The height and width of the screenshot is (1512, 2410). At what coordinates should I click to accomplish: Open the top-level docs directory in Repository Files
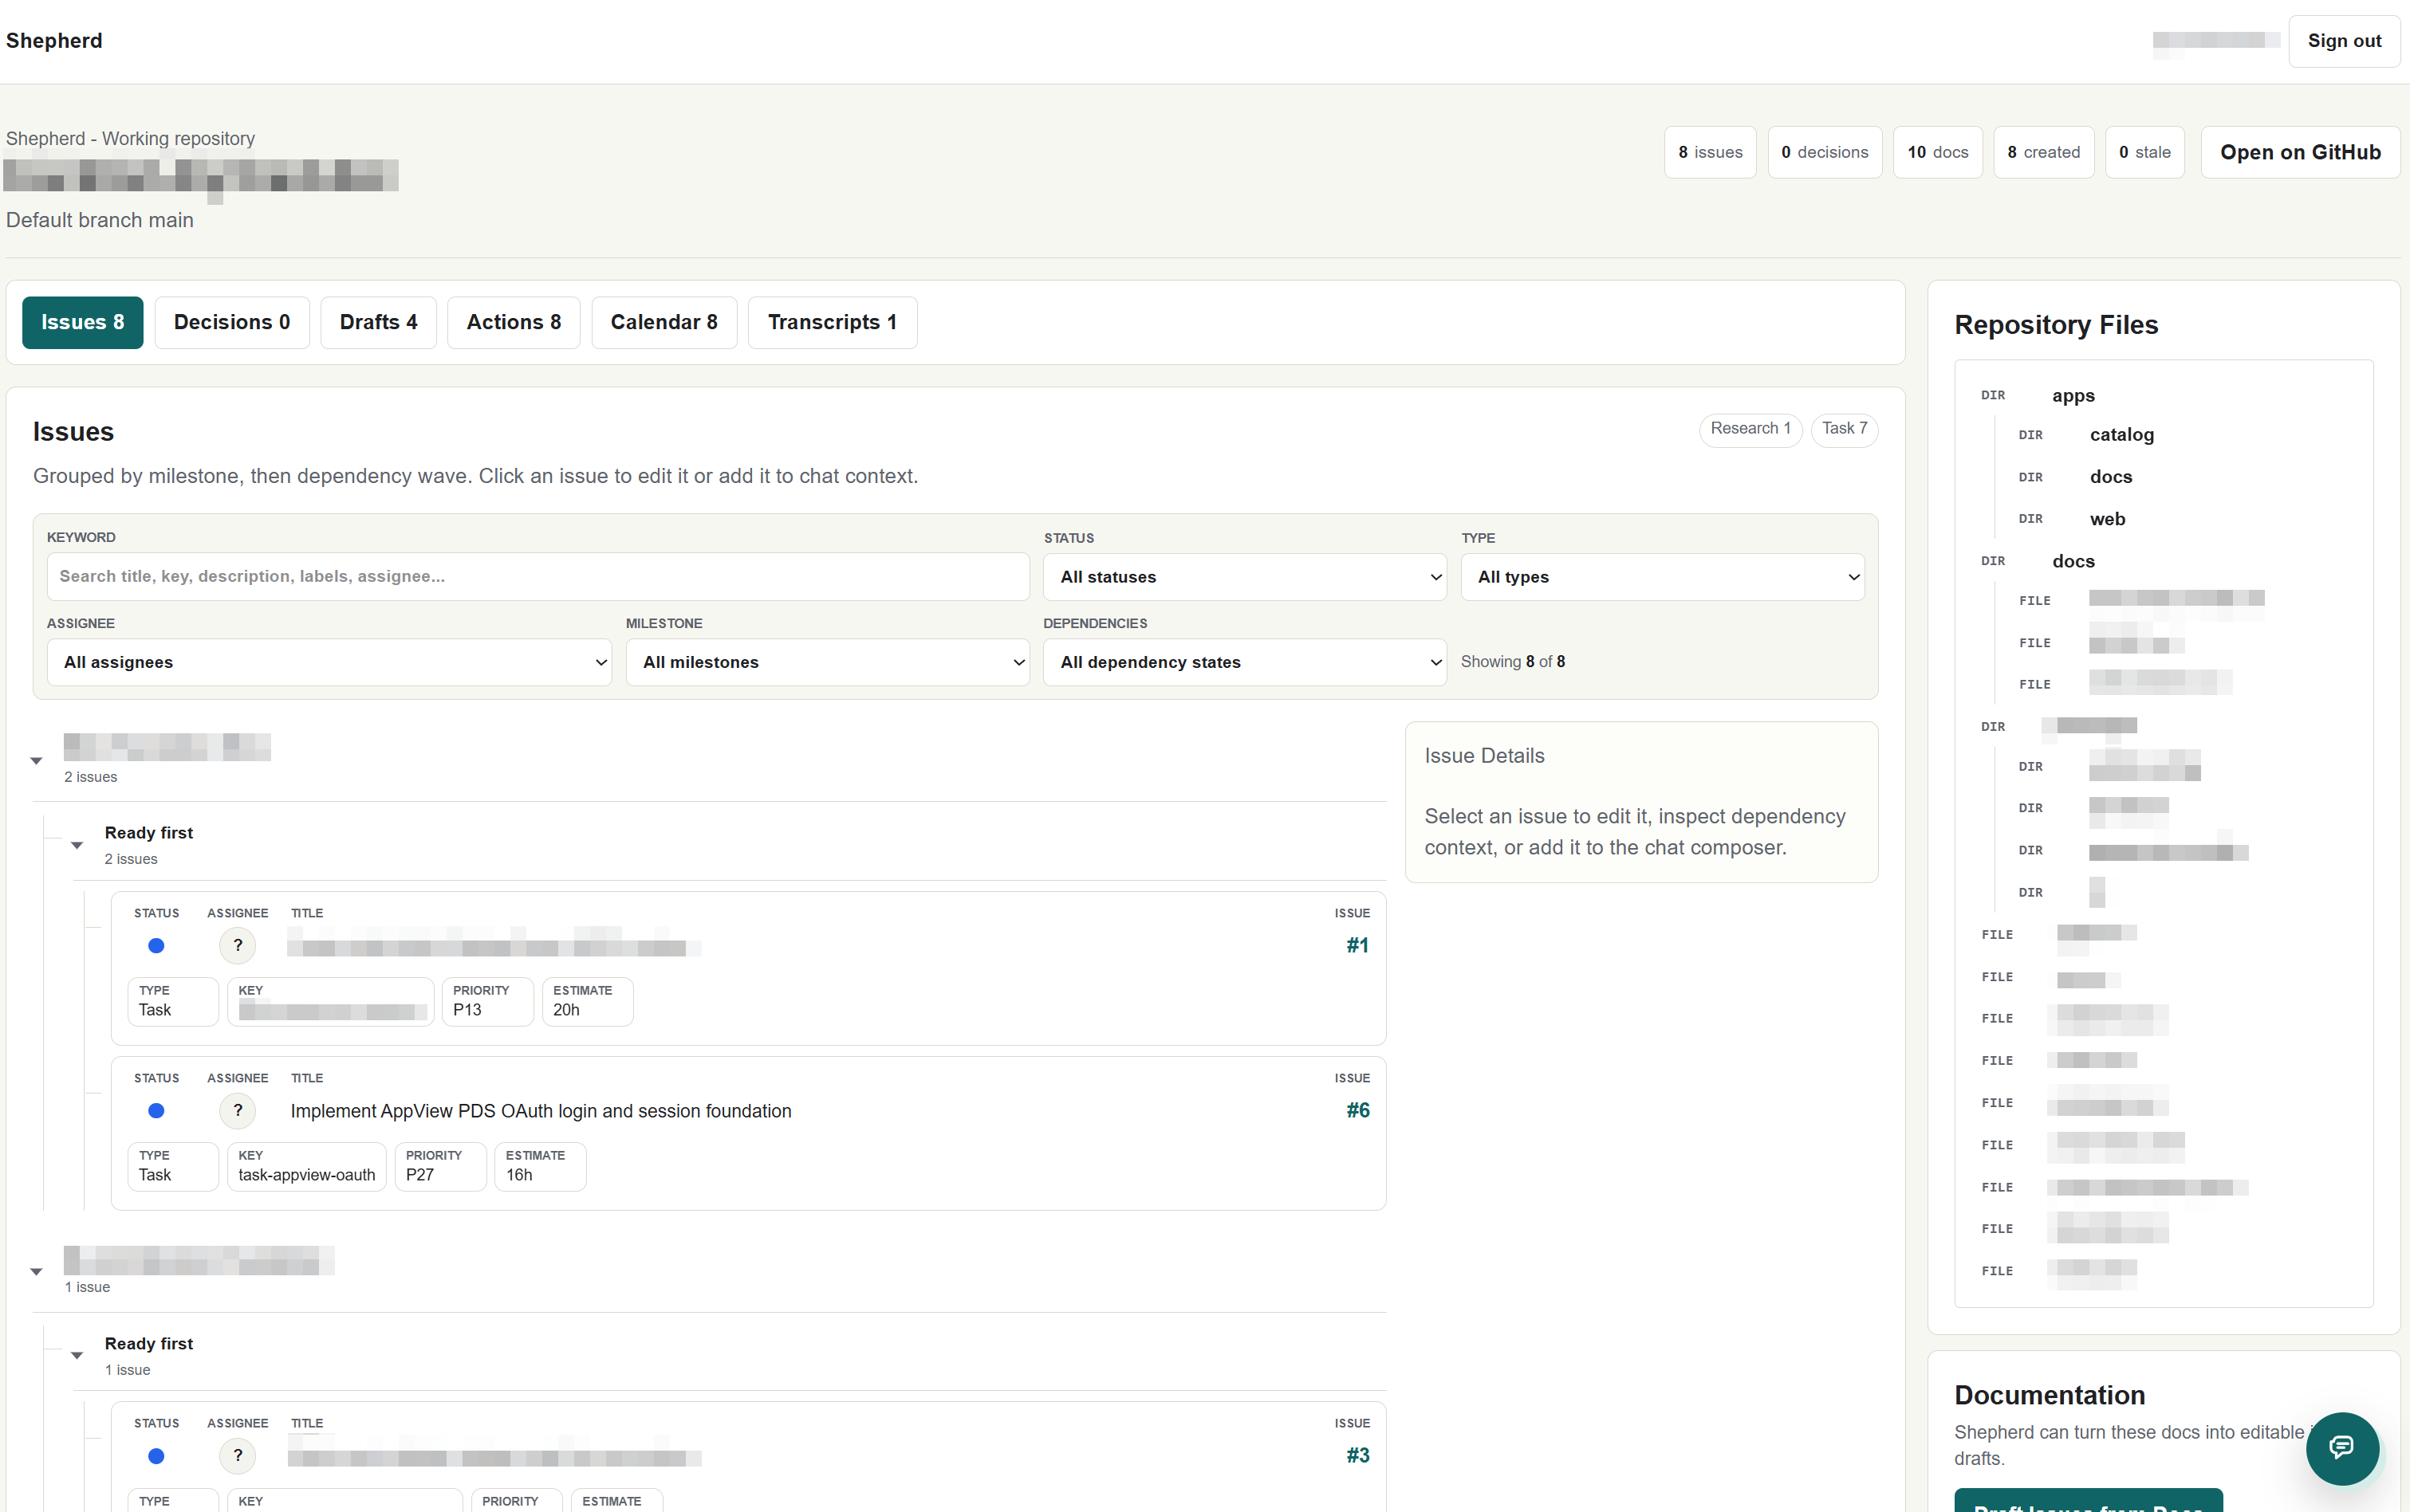2073,561
